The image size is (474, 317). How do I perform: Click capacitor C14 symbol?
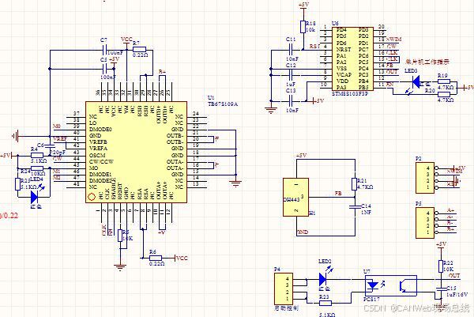tap(355, 207)
